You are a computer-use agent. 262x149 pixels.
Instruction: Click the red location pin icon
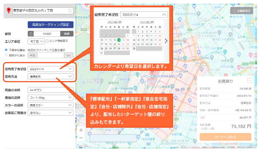(9, 11)
